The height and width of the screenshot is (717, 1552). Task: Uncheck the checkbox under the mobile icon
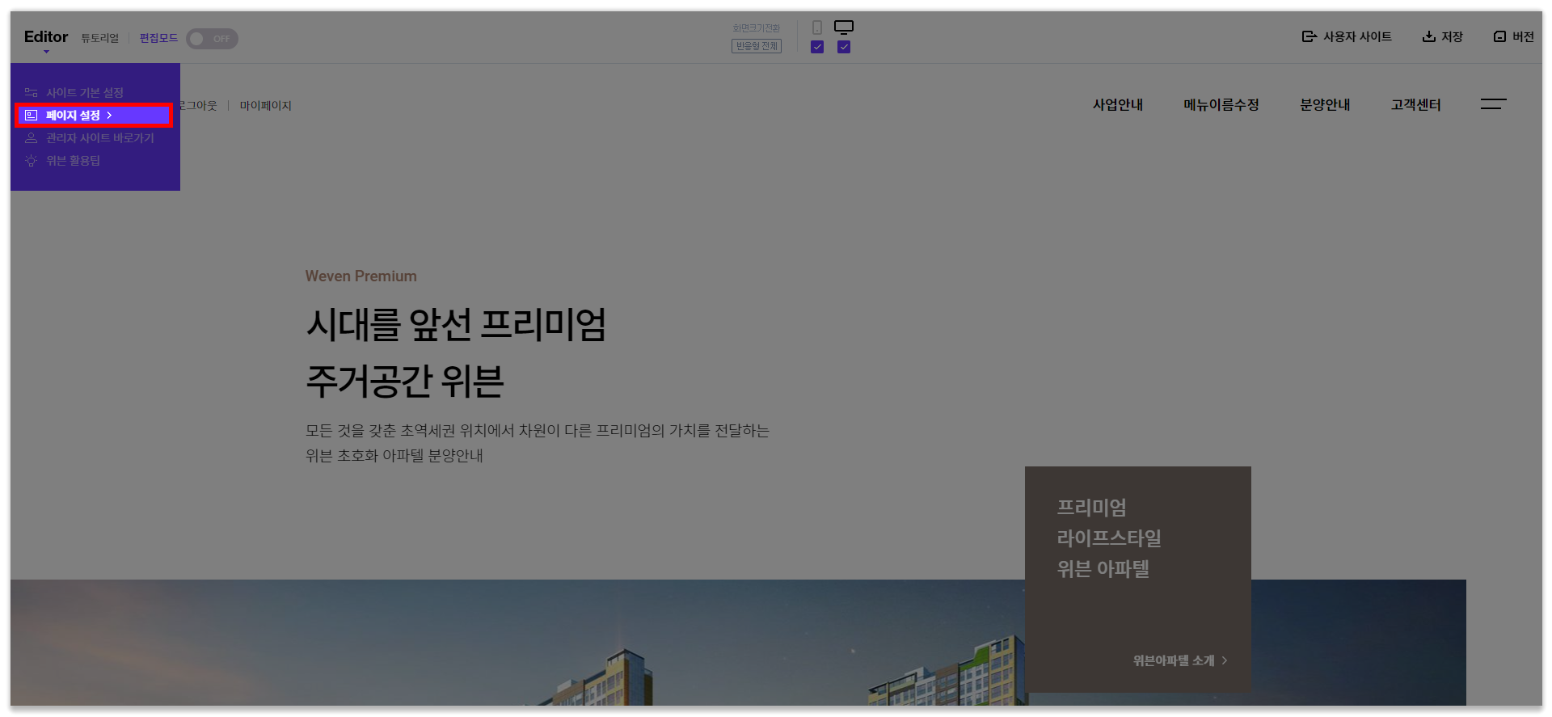(816, 47)
